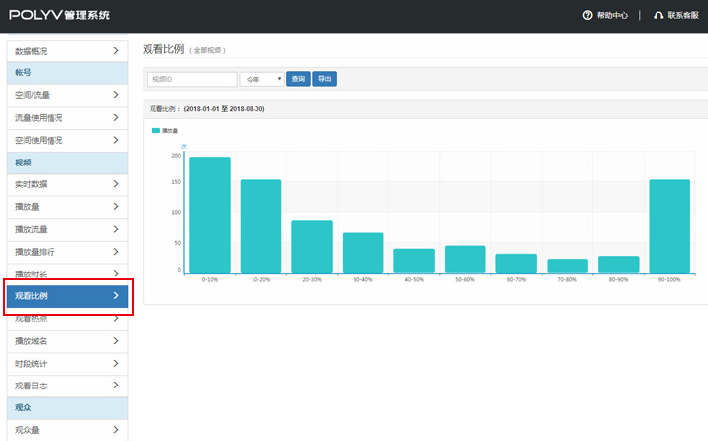Click the arrow icon on 观看比例

[116, 296]
